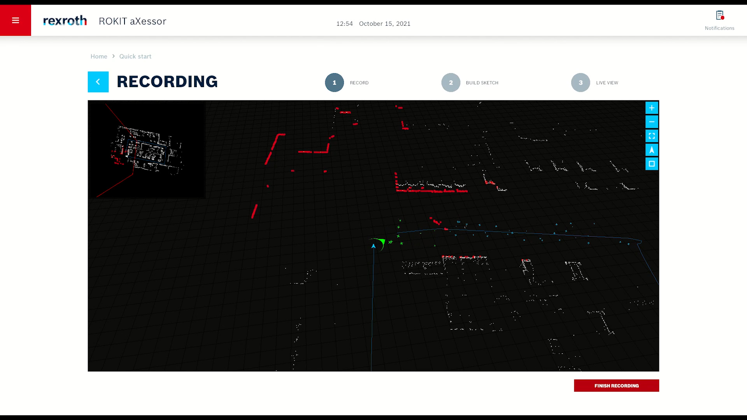
Task: Click the ROKIT aXessor title
Action: click(x=132, y=21)
